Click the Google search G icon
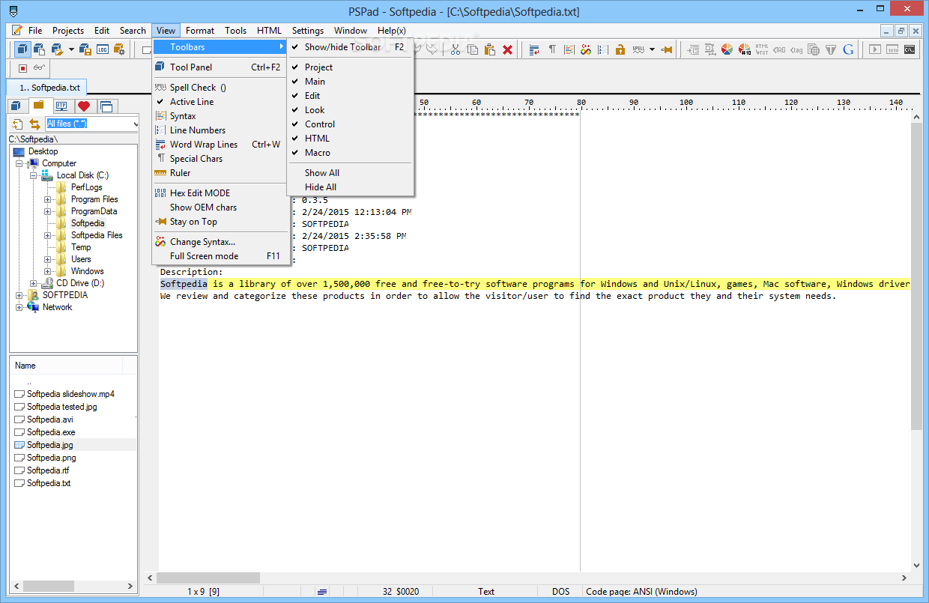The width and height of the screenshot is (929, 603). 848,49
